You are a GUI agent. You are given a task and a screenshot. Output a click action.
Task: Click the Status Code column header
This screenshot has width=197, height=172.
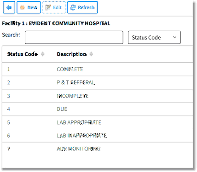[23, 54]
